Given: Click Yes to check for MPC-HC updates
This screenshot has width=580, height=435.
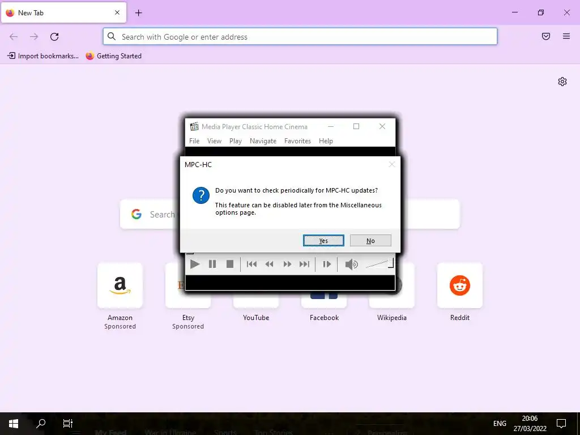Looking at the screenshot, I should (x=323, y=240).
